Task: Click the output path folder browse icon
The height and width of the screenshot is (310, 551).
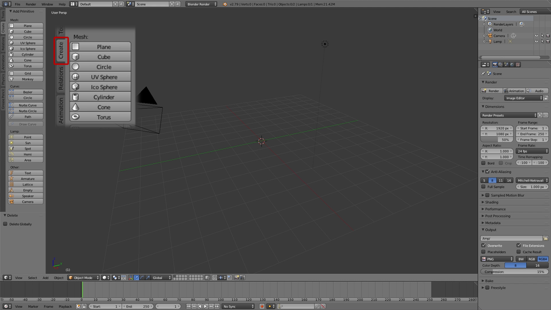Action: tap(545, 238)
